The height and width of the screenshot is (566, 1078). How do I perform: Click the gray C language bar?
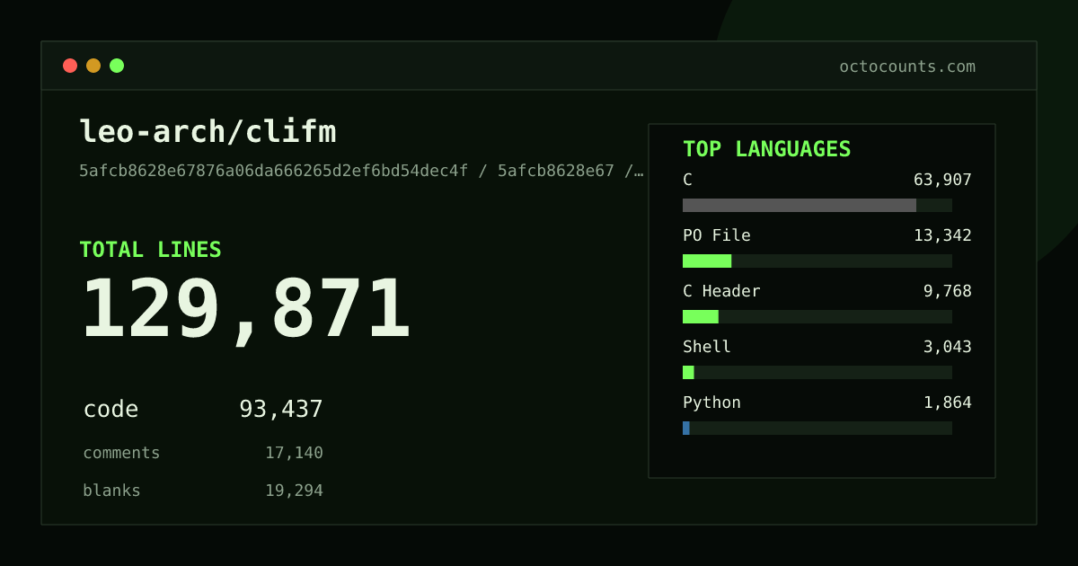tap(800, 205)
